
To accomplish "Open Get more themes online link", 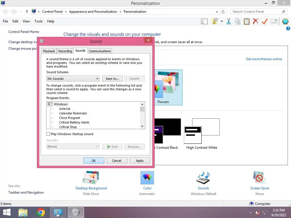I will (x=264, y=59).
